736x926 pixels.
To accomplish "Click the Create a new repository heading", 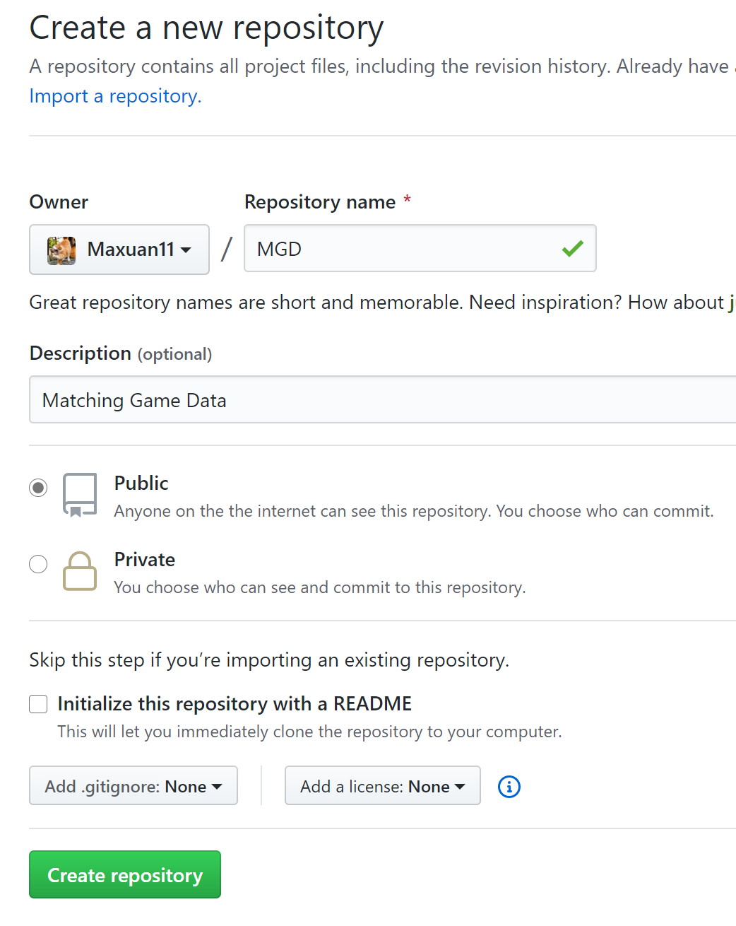I will tap(206, 28).
